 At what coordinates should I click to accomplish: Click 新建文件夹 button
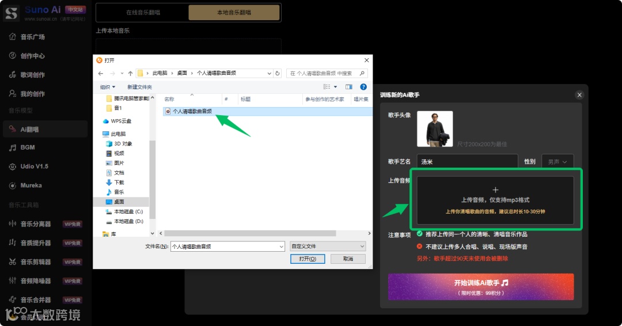139,87
